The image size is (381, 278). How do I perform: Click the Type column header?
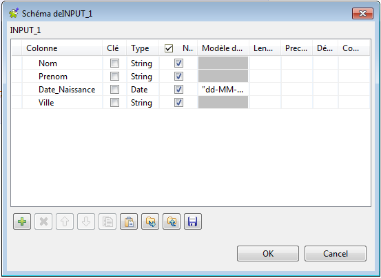pos(143,48)
